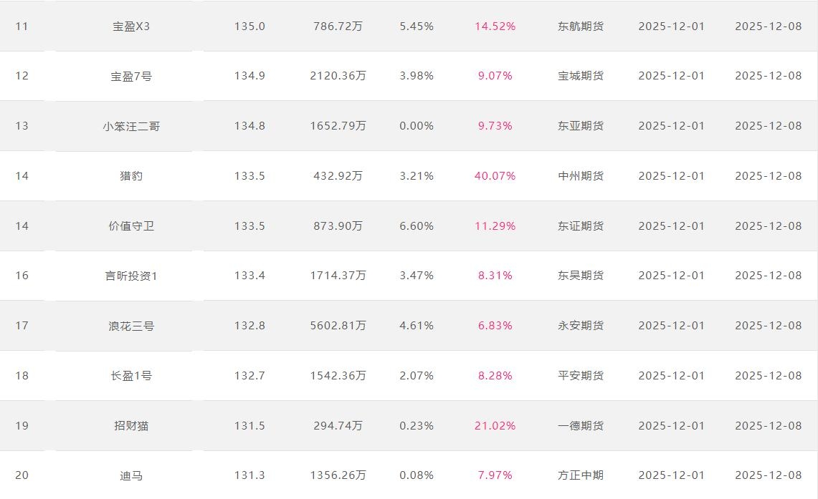818x499 pixels.
Task: Select the 5602.81万 equity cell
Action: (x=338, y=326)
